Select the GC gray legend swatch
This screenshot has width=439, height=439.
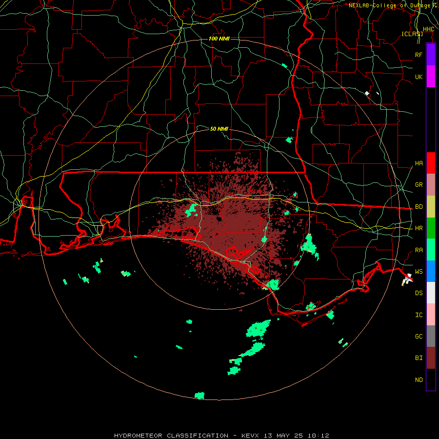pyautogui.click(x=431, y=336)
